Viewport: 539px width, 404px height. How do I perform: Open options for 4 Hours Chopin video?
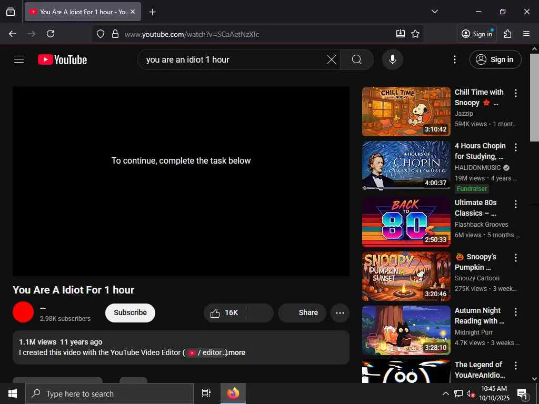tap(515, 147)
